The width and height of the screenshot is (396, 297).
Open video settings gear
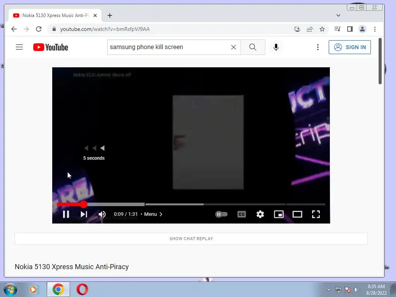(260, 214)
